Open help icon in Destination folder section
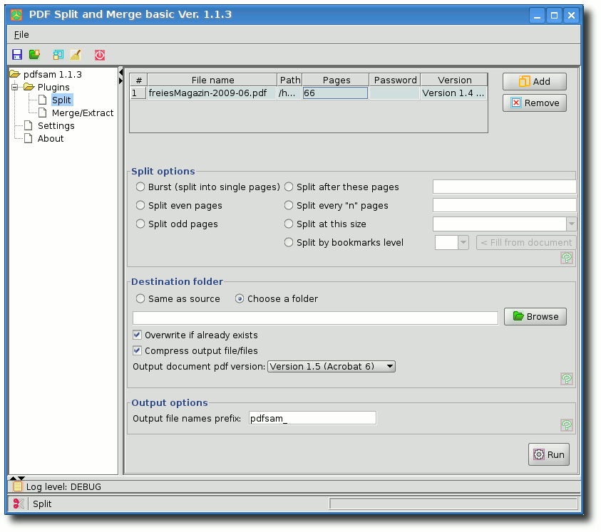The image size is (601, 532). click(567, 379)
